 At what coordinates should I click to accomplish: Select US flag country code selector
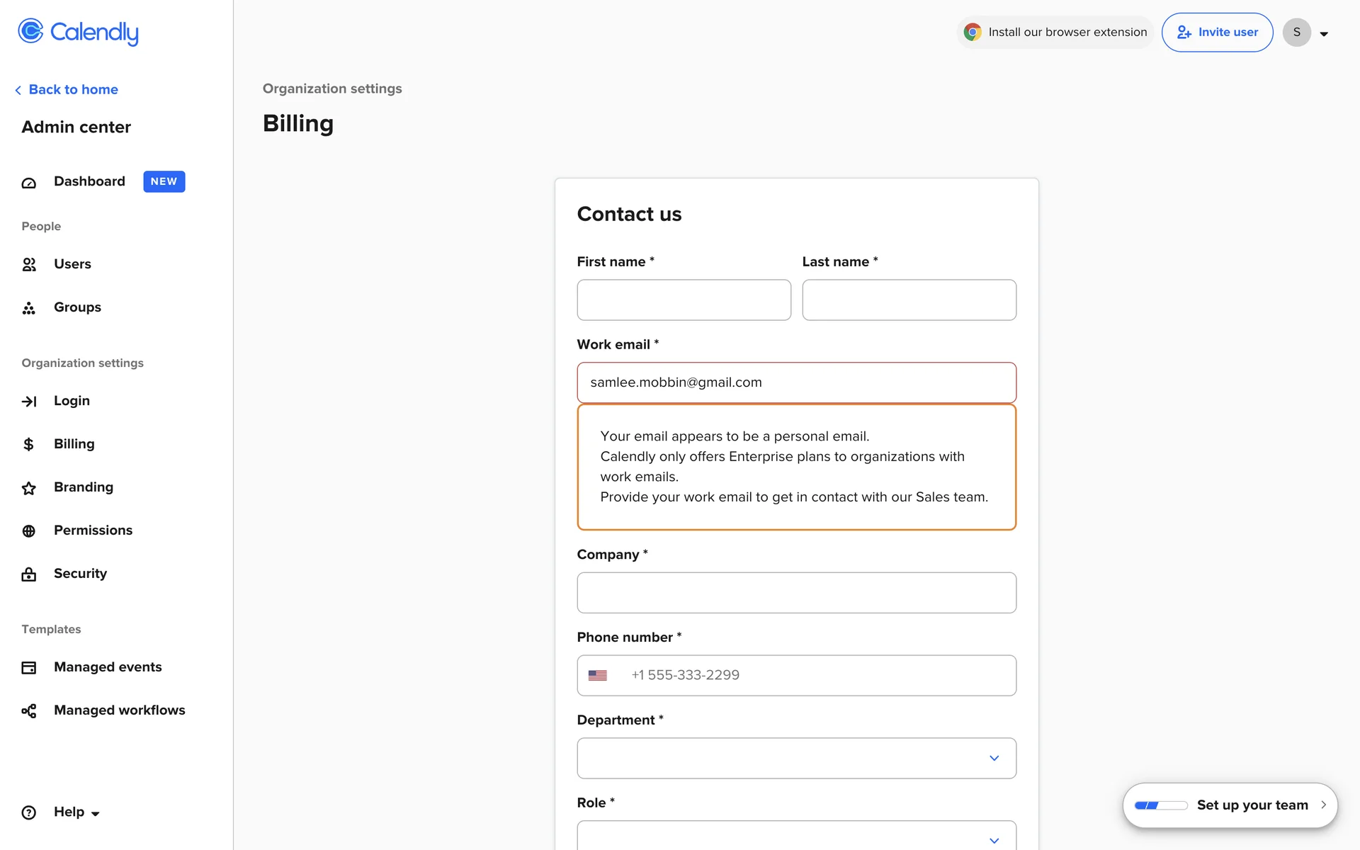point(598,676)
